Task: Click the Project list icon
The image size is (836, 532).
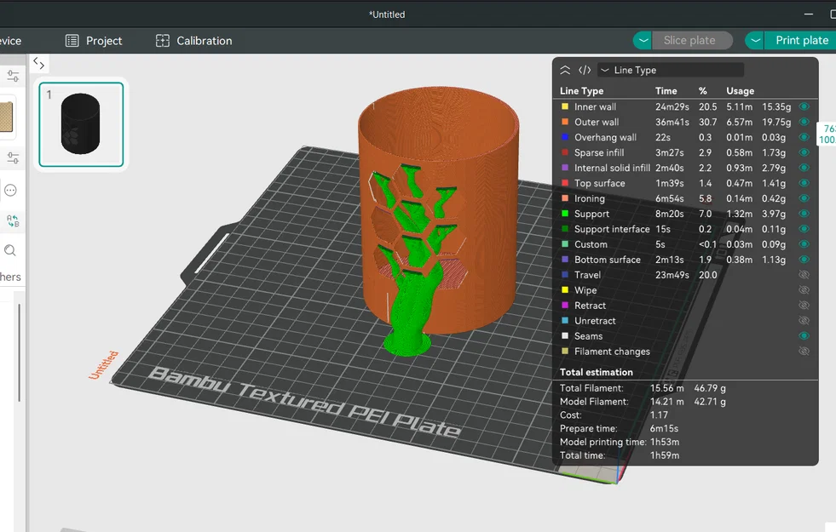Action: point(72,41)
